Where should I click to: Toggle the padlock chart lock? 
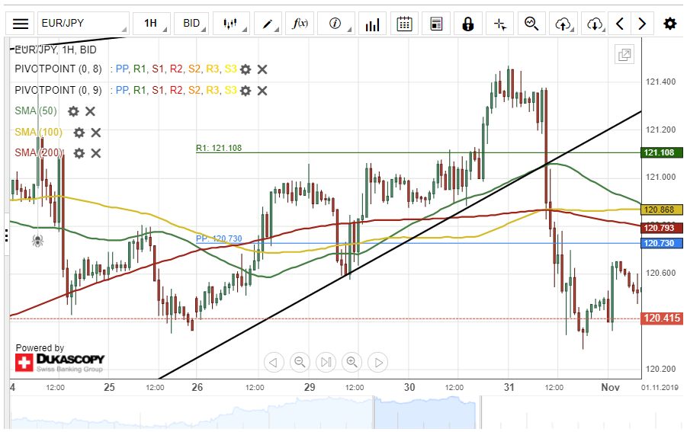pyautogui.click(x=467, y=24)
